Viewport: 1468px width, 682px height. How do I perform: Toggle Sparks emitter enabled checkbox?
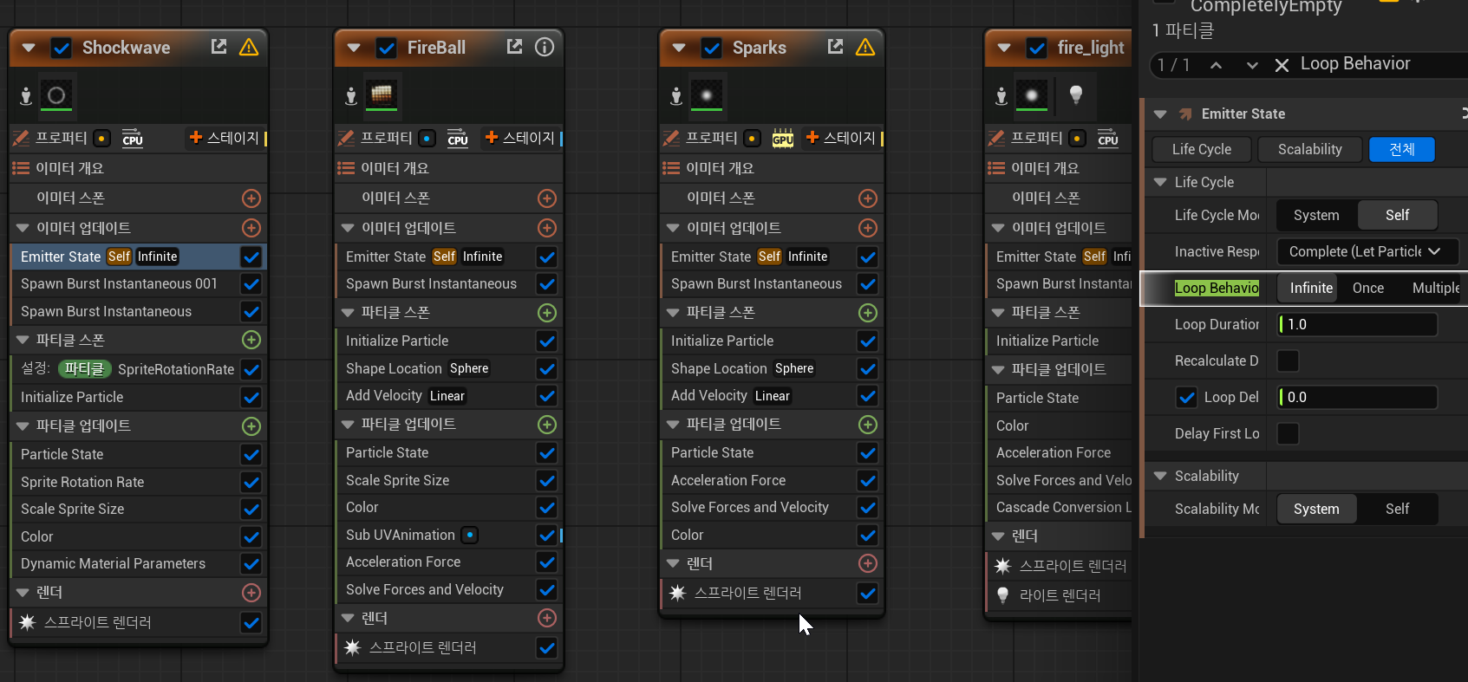click(x=712, y=48)
